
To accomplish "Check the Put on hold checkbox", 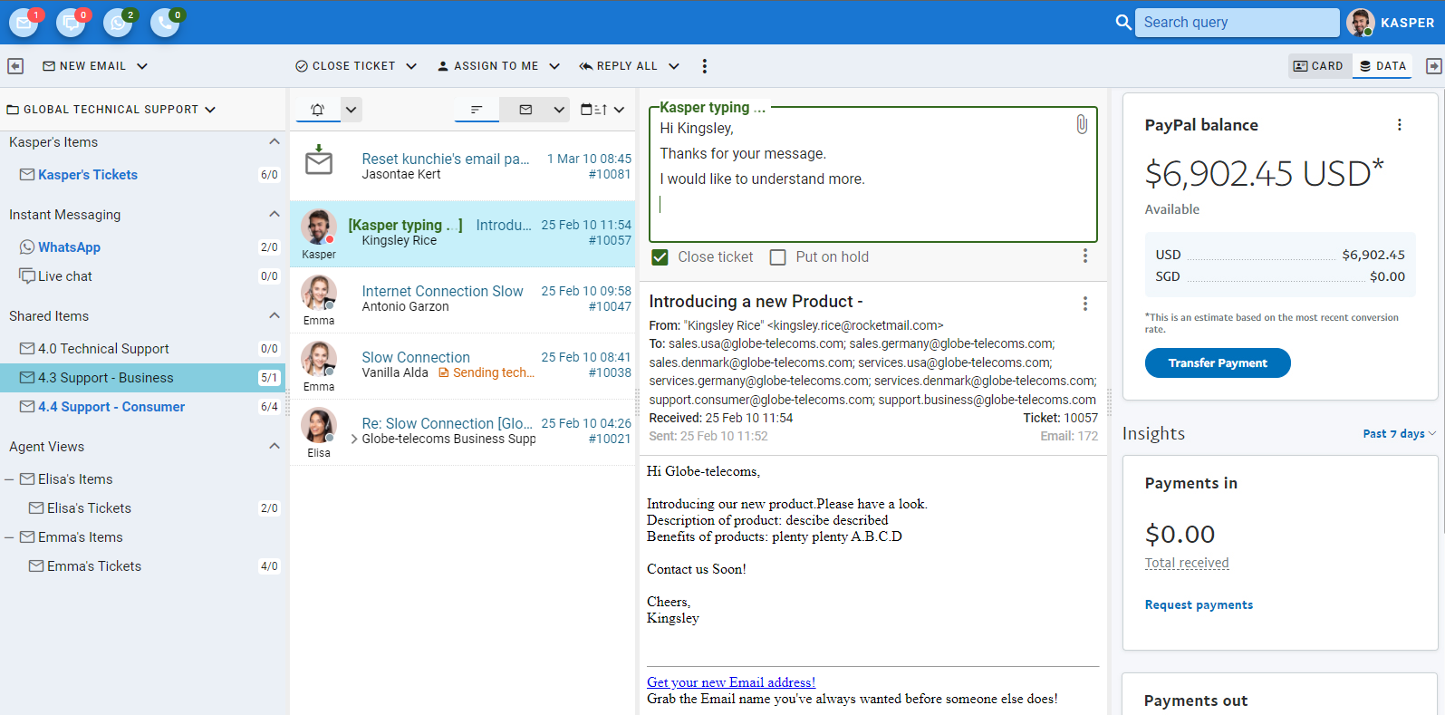I will [777, 257].
